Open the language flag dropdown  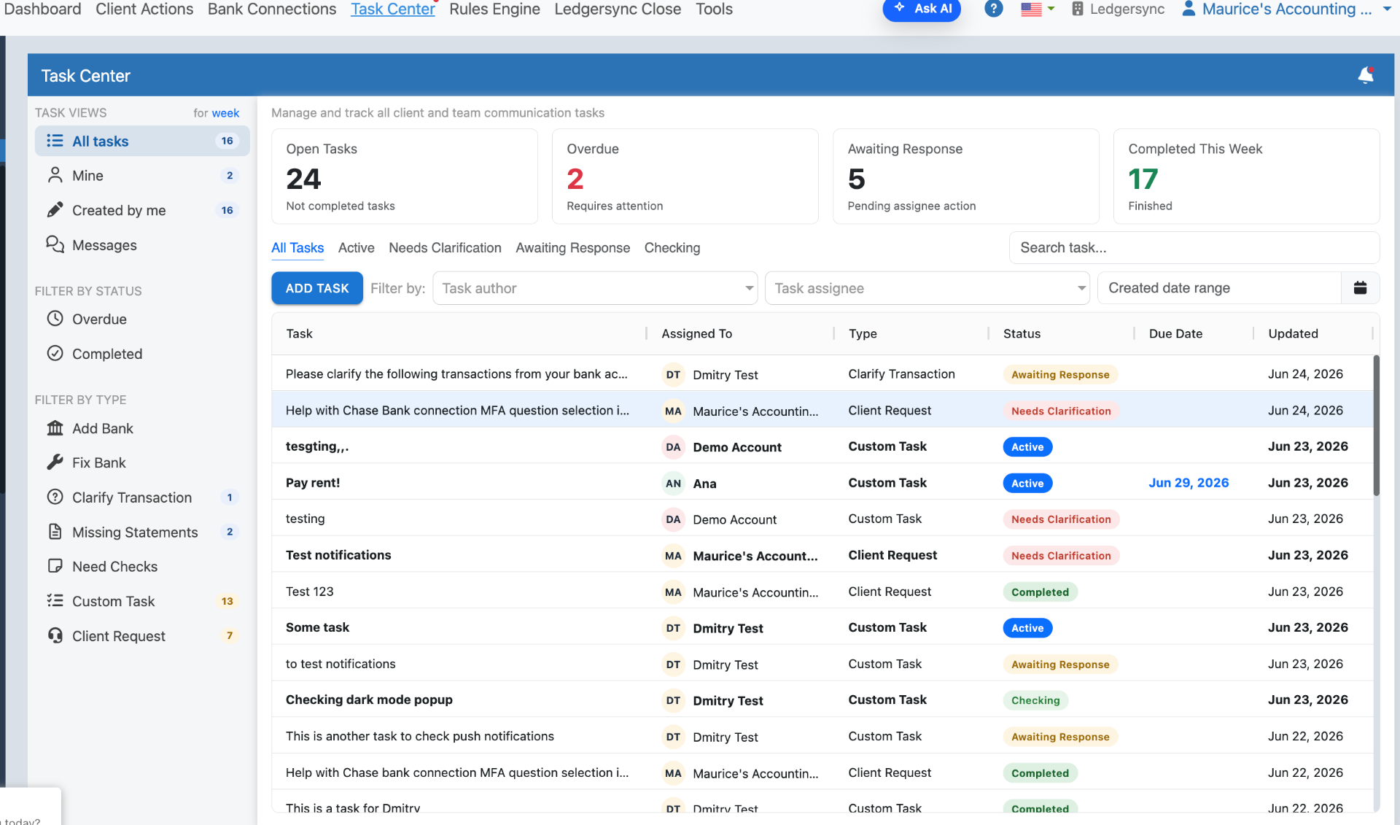[x=1038, y=9]
